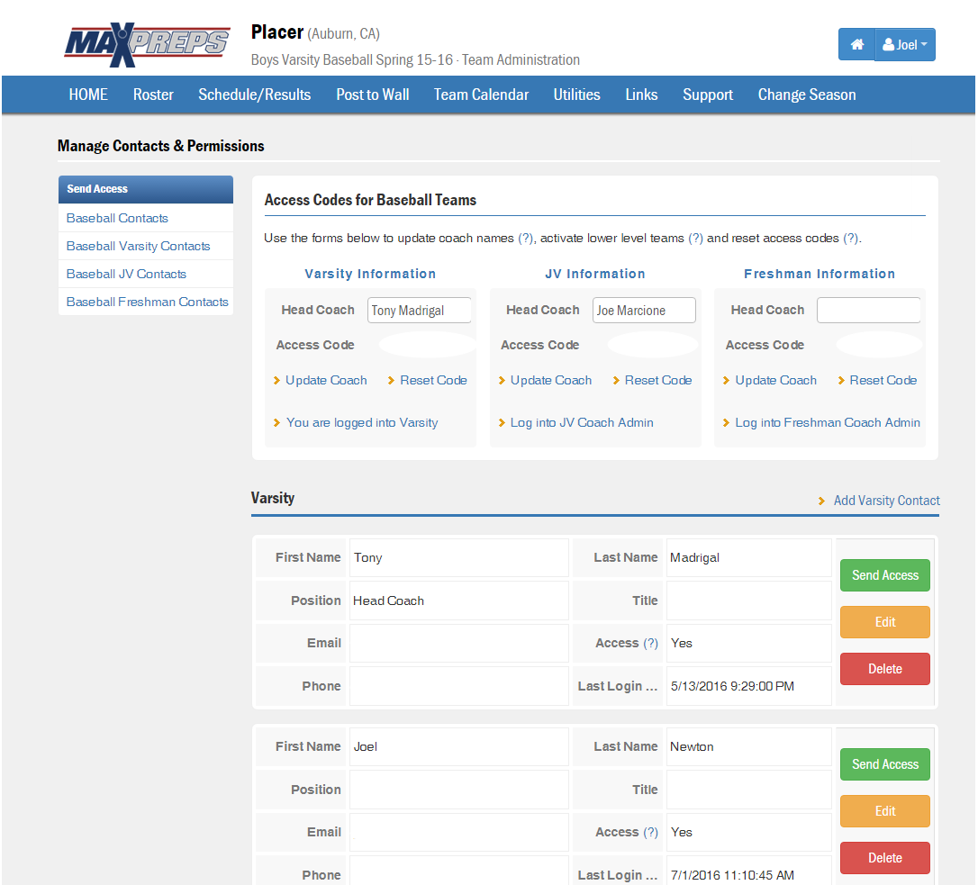Open the Joel user dropdown
Screen dimensions: 978x885
pos(905,45)
